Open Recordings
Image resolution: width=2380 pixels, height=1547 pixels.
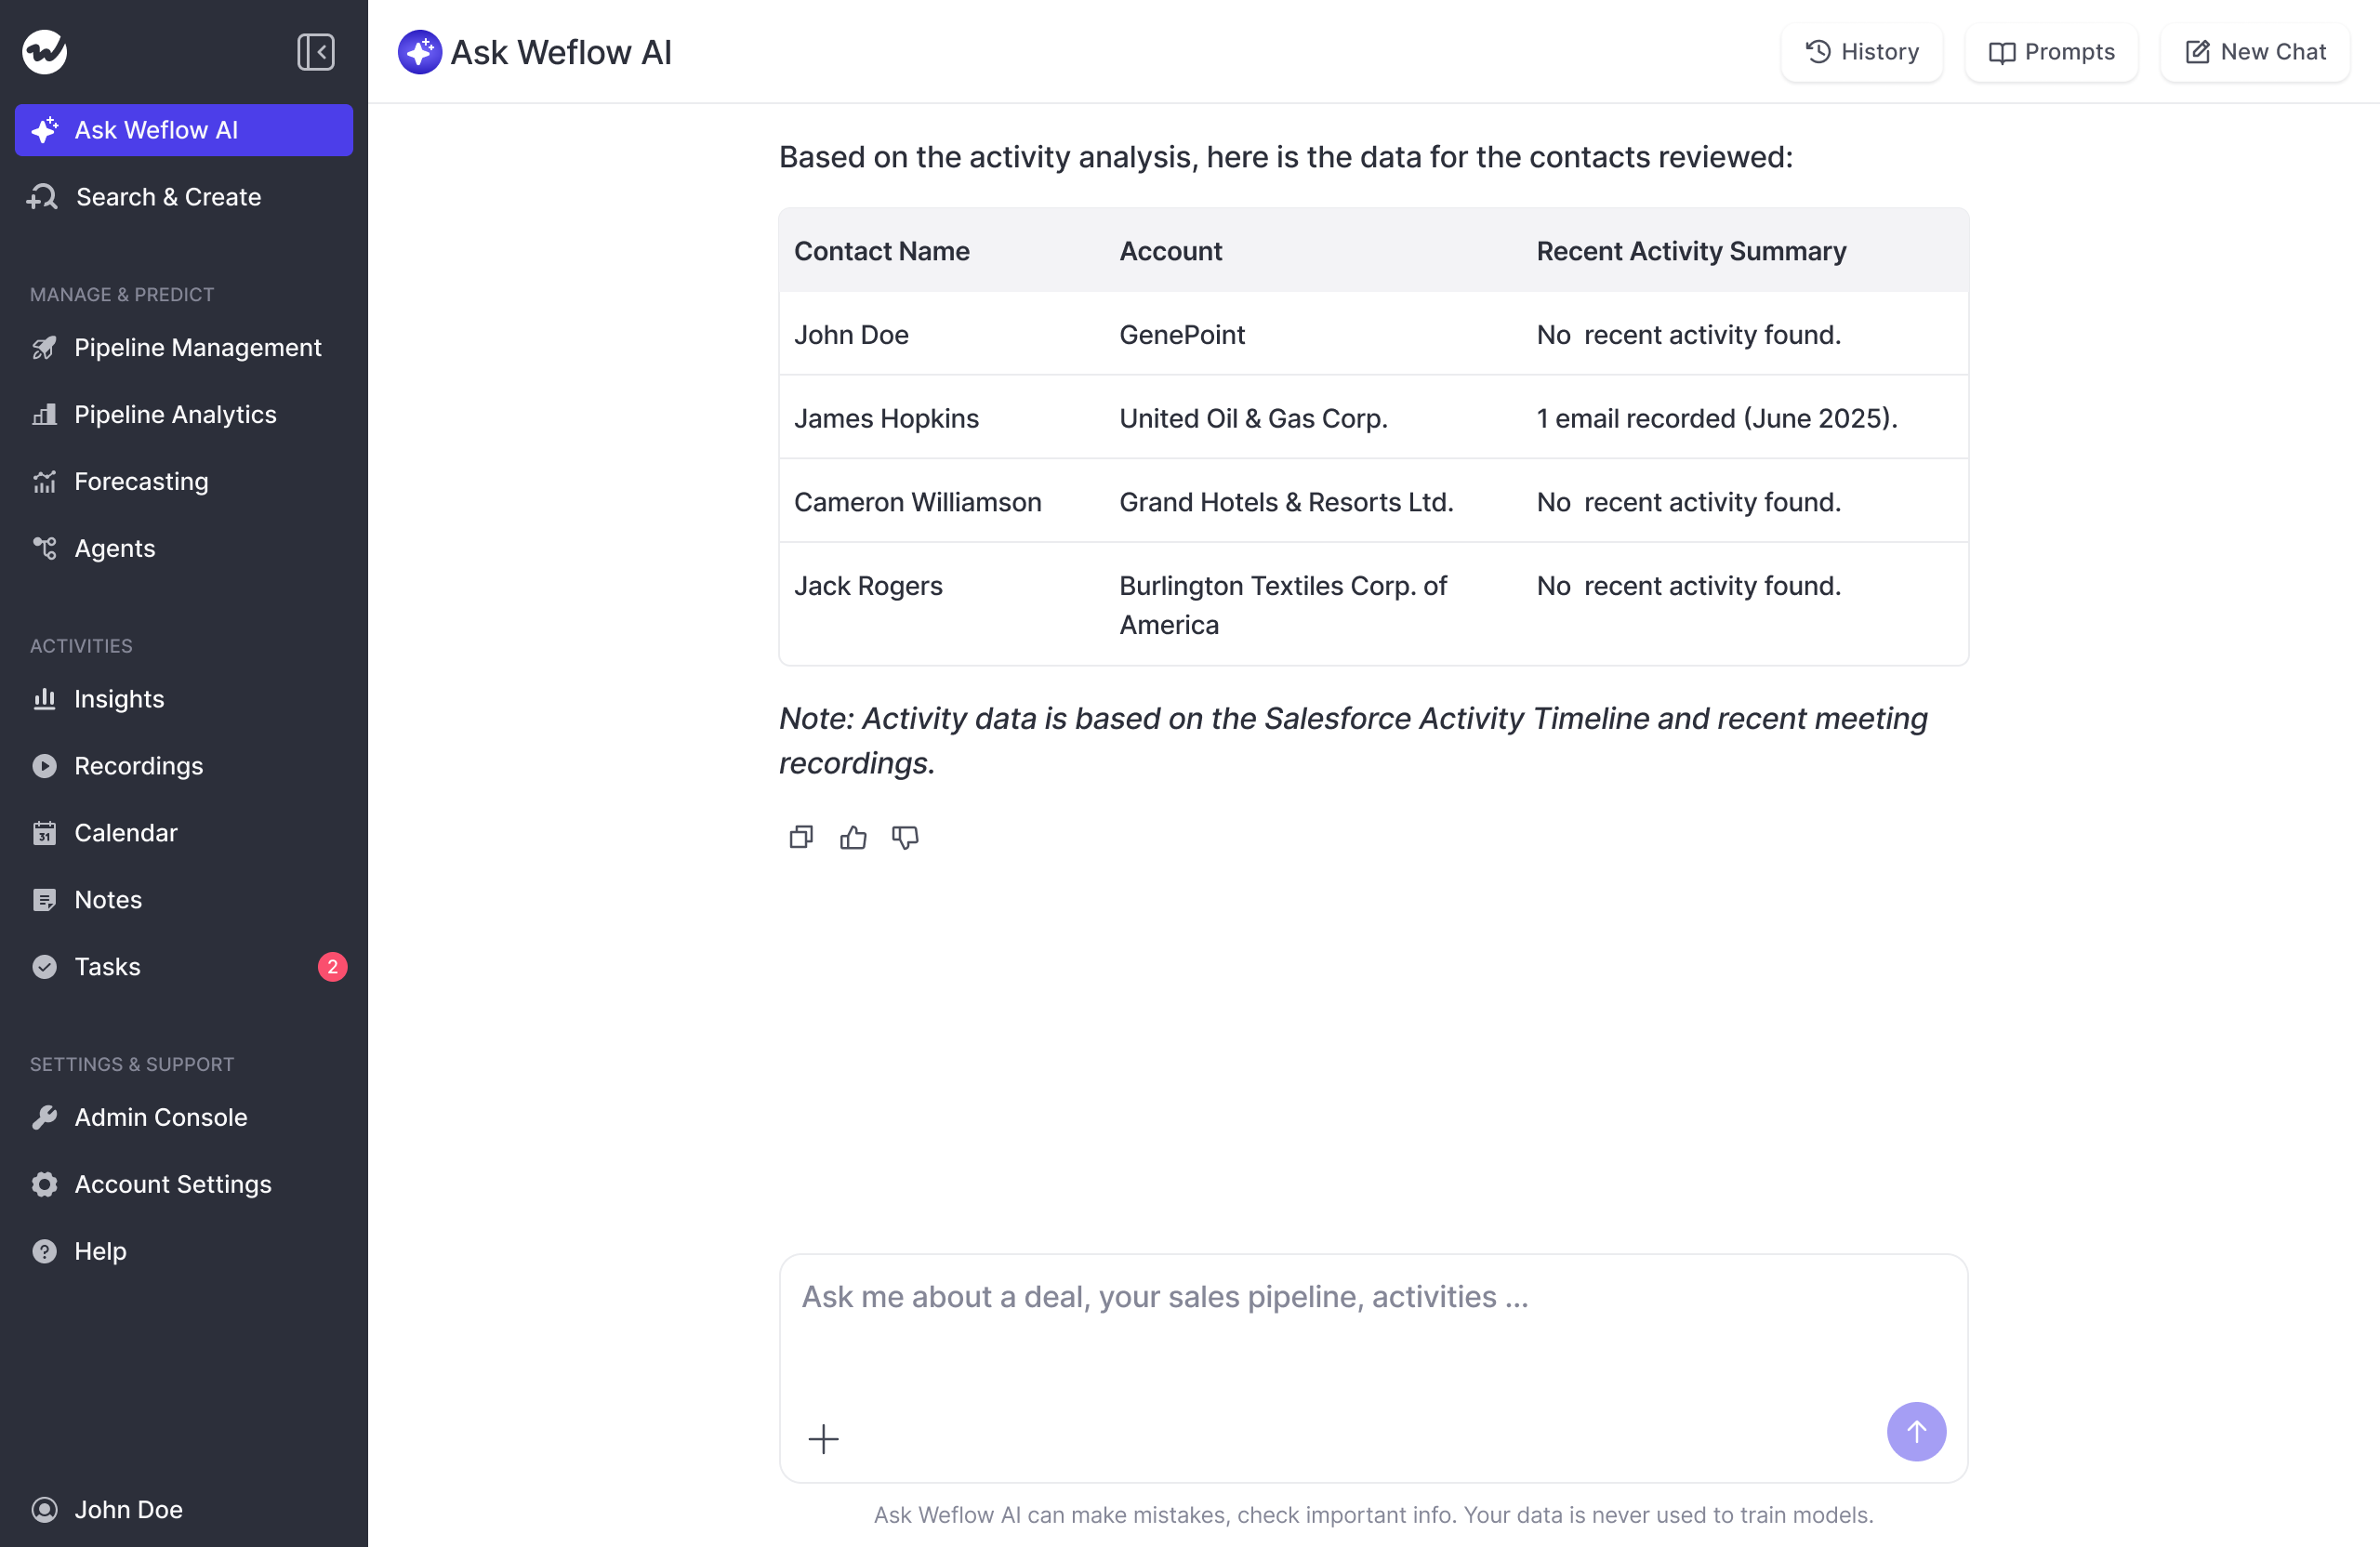184,766
